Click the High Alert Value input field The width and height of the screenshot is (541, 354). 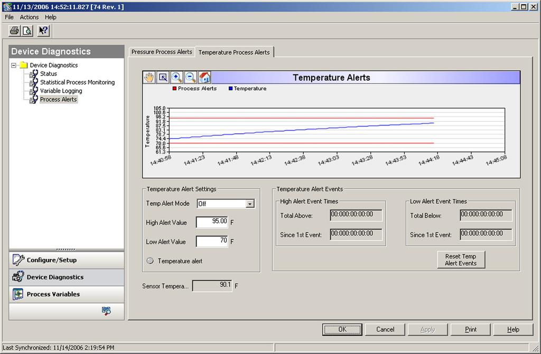click(x=212, y=222)
